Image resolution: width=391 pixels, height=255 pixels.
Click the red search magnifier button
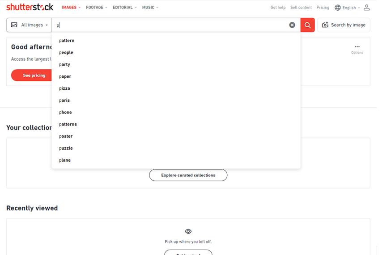click(x=307, y=25)
